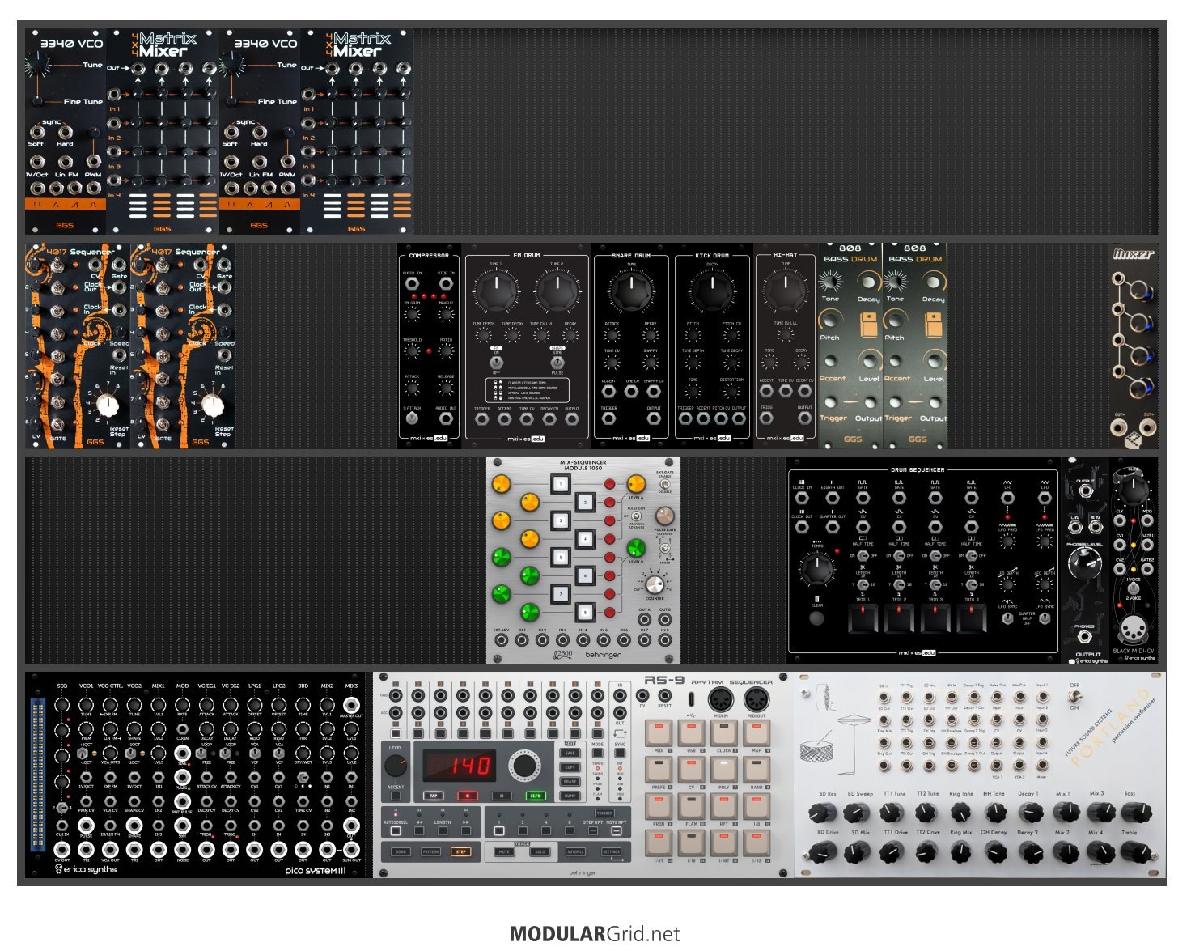Click the red record button on the RS-9
The image size is (1191, 951).
pyautogui.click(x=467, y=796)
